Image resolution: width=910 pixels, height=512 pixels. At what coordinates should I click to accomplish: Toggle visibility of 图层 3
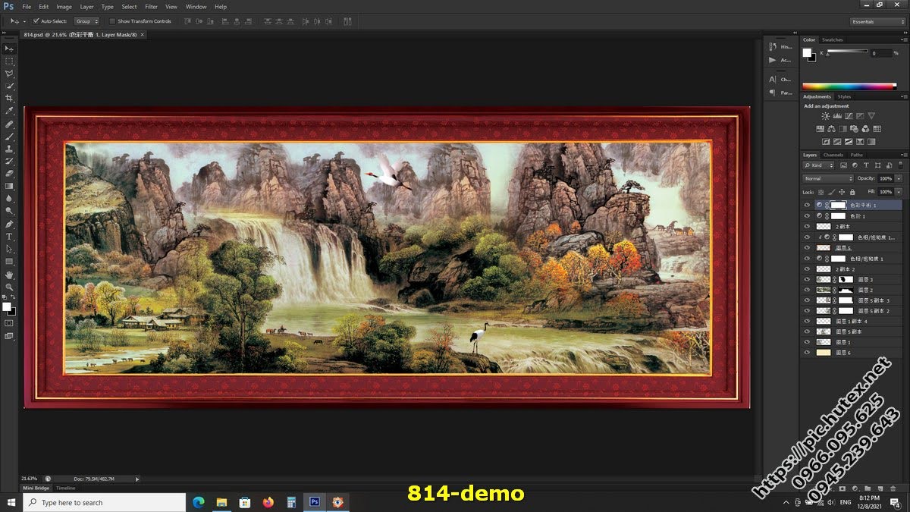pyautogui.click(x=807, y=280)
